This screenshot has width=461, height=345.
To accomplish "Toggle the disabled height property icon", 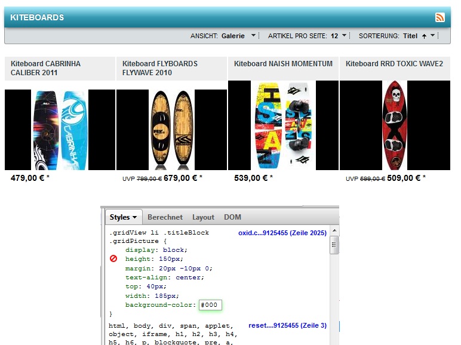I will 113,259.
